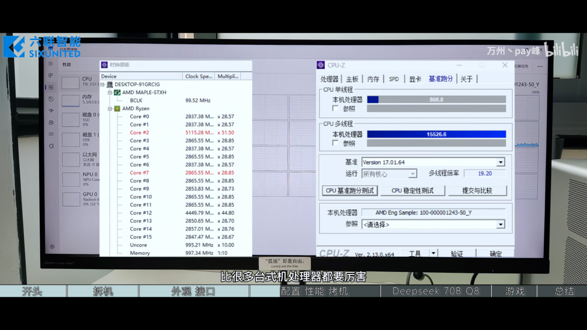587x330 pixels.
Task: Switch to the 显卡 tab in CPU-Z
Action: click(415, 79)
